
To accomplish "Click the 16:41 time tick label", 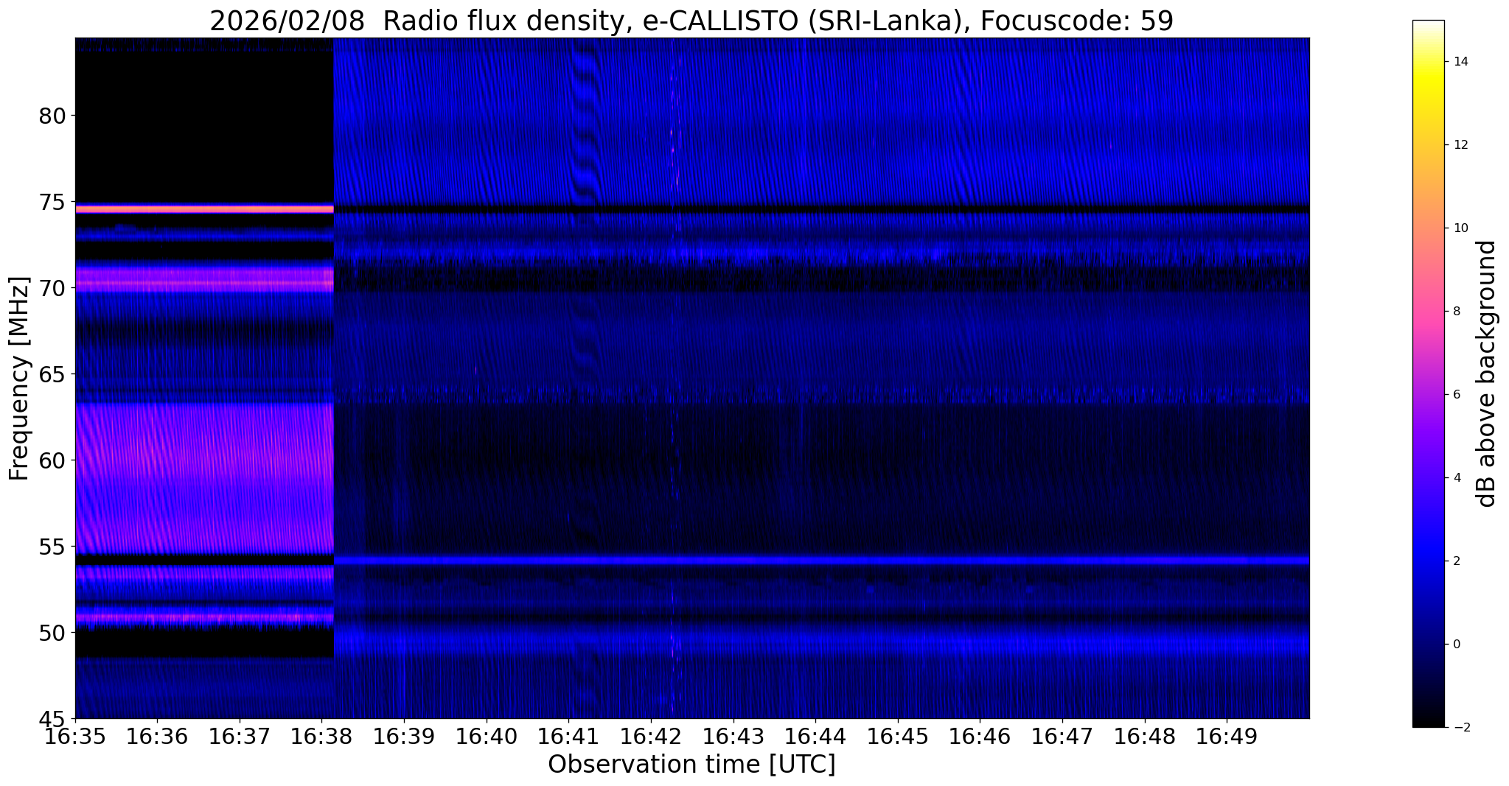I will pos(568,735).
